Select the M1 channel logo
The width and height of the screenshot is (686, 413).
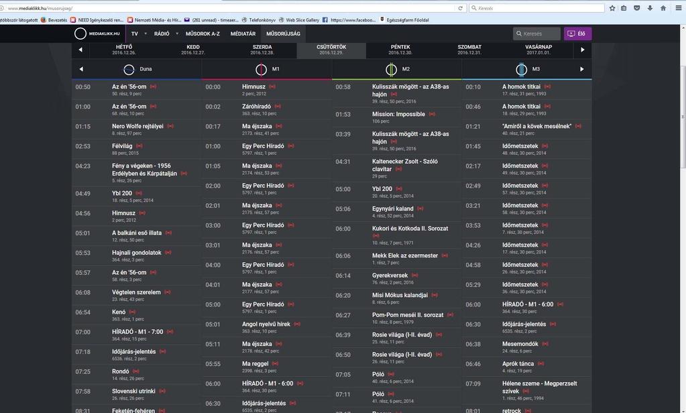tap(261, 69)
